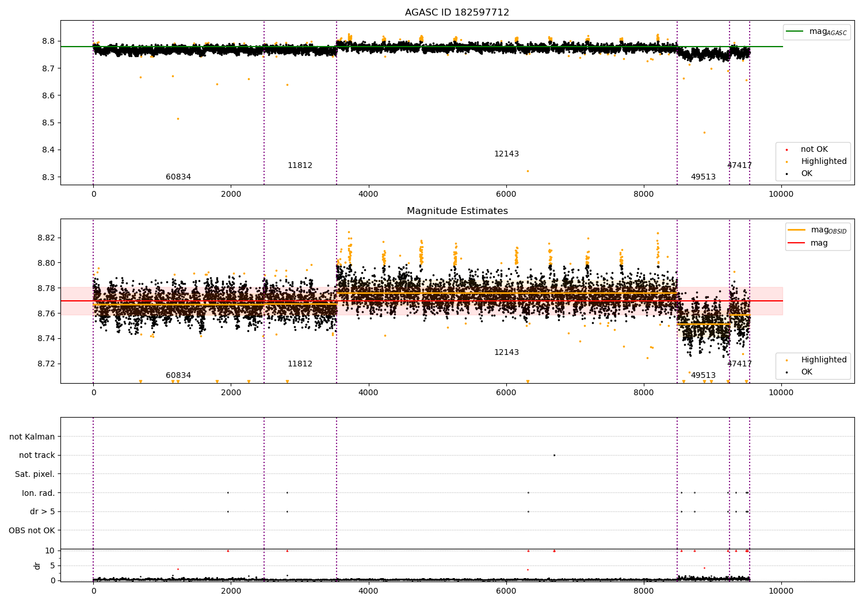Click x-tick 4000 under top panel
This screenshot has height=604, width=863.
tap(368, 194)
